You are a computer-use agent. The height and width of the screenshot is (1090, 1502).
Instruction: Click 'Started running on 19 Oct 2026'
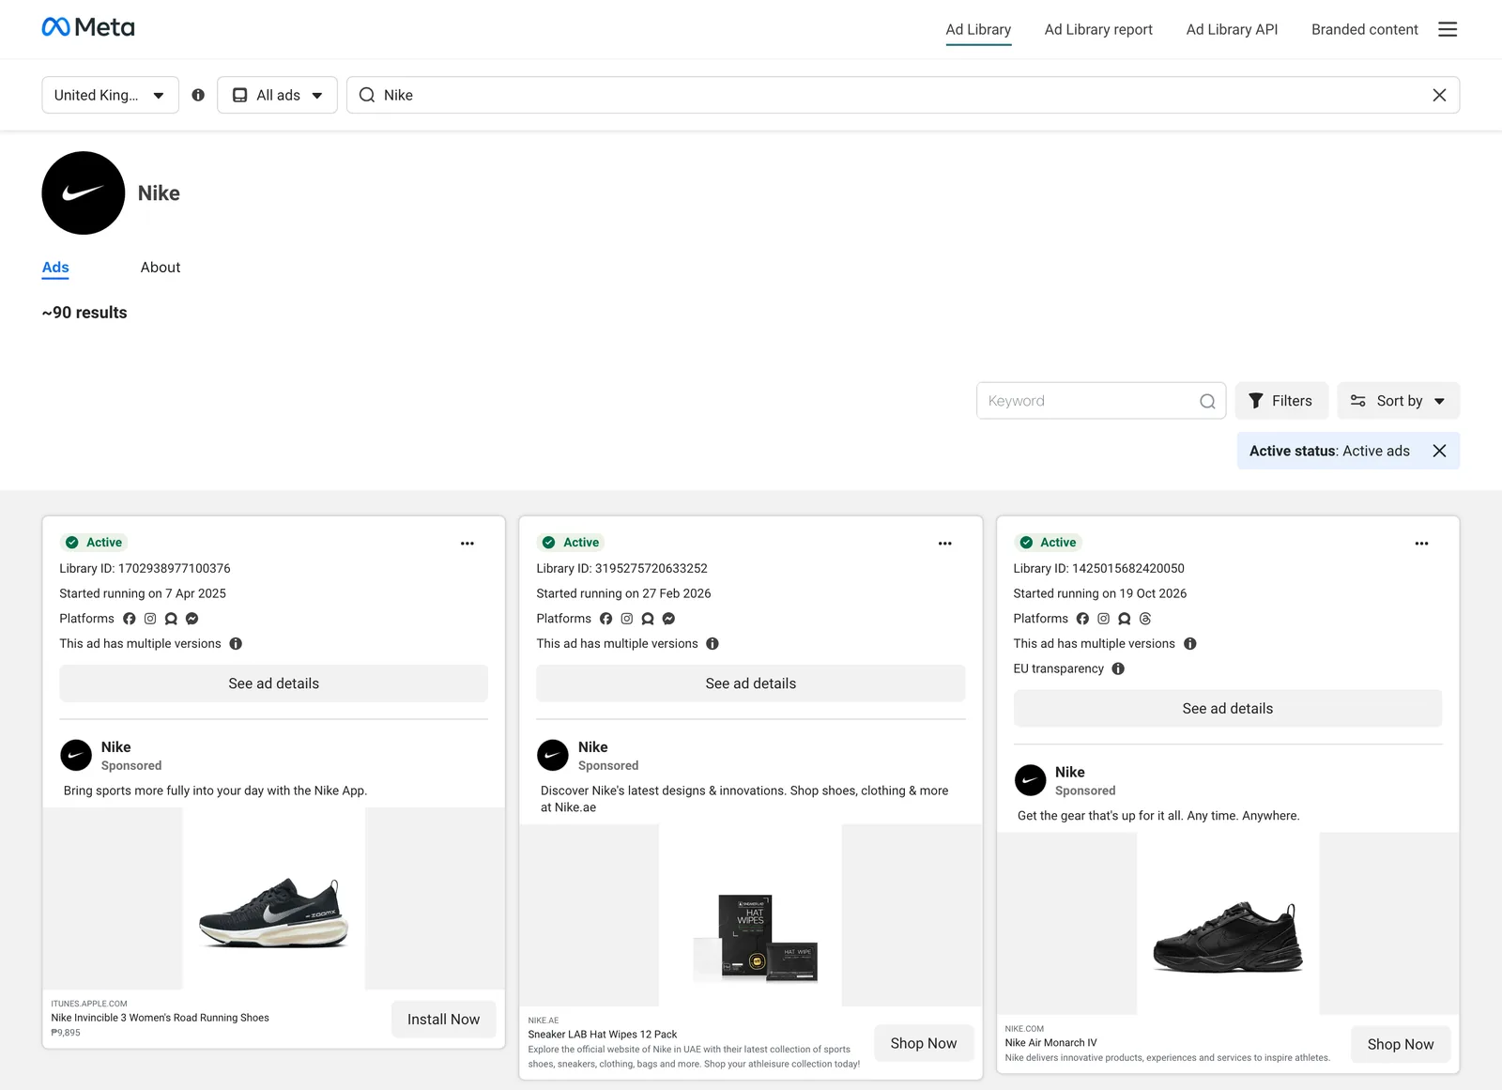tap(1100, 593)
